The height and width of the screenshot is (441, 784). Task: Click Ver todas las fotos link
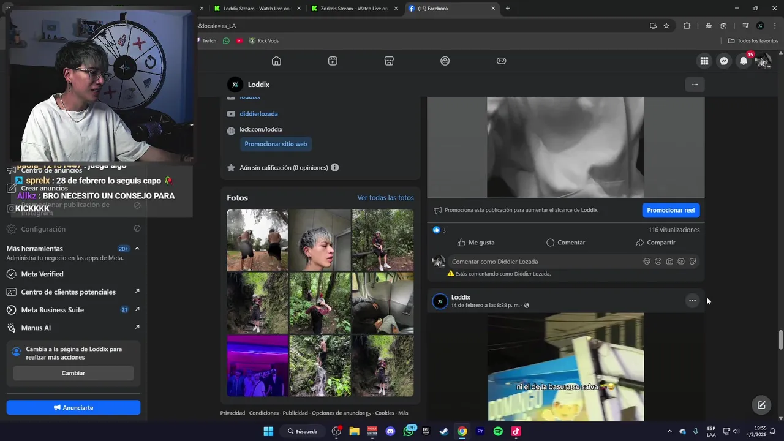click(386, 198)
